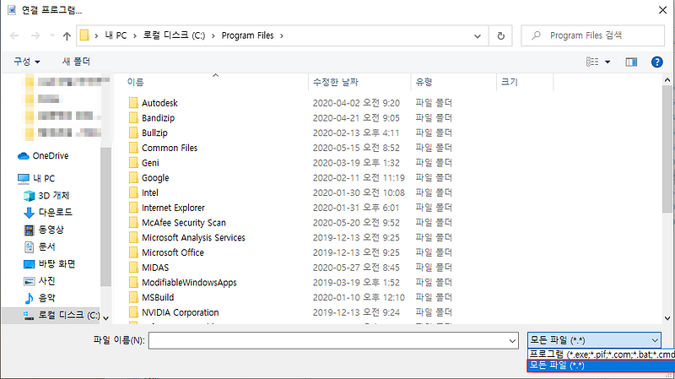Click the Program Files 검색 search box
Image resolution: width=675 pixels, height=379 pixels.
(x=593, y=35)
